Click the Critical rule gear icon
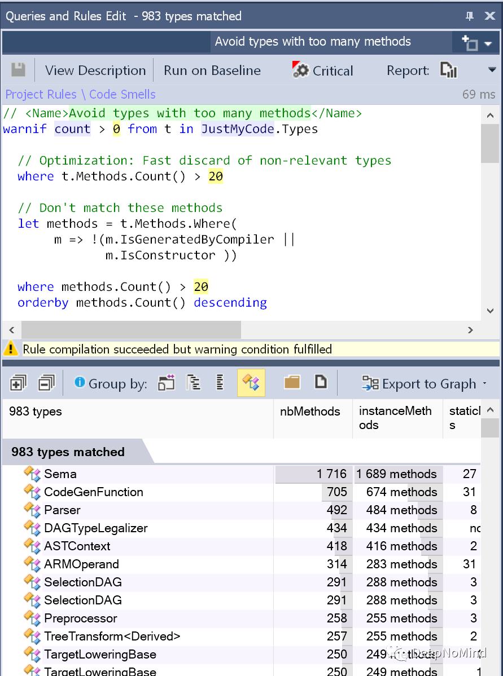 300,70
